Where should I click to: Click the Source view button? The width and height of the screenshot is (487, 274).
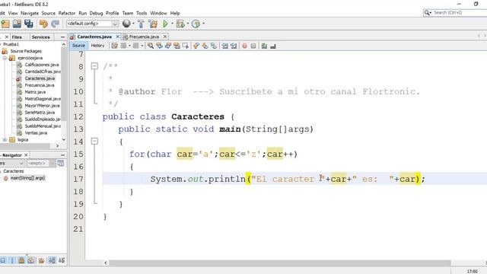(78, 46)
